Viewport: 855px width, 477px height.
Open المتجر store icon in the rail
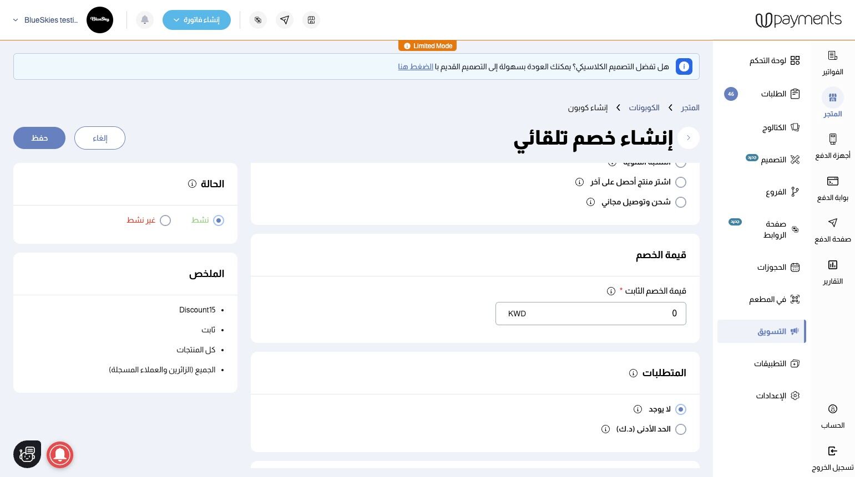click(833, 104)
